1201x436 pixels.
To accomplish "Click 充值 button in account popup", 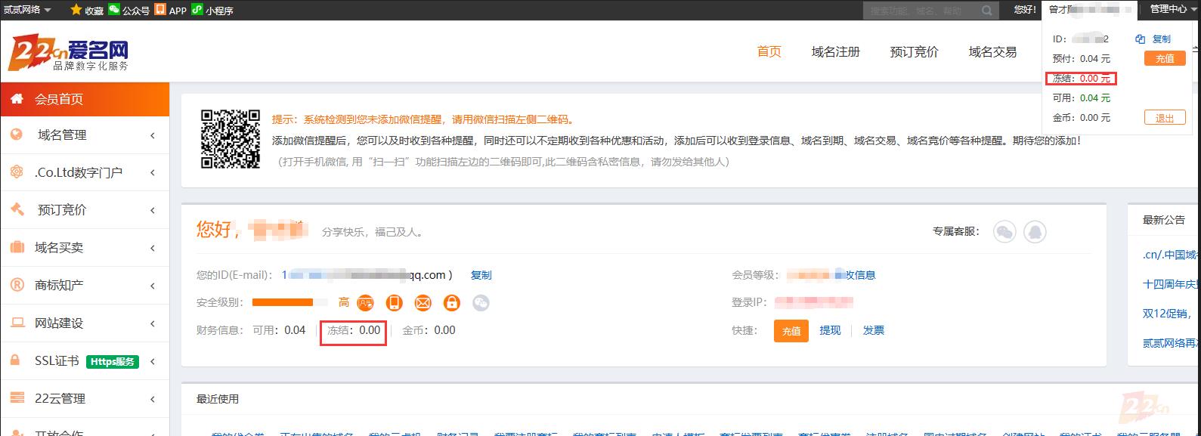I will coord(1165,58).
